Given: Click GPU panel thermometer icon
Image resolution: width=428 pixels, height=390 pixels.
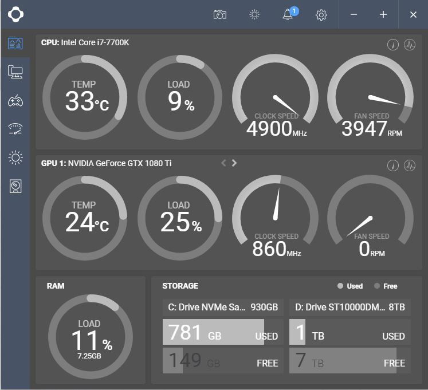Looking at the screenshot, I should pos(393,166).
